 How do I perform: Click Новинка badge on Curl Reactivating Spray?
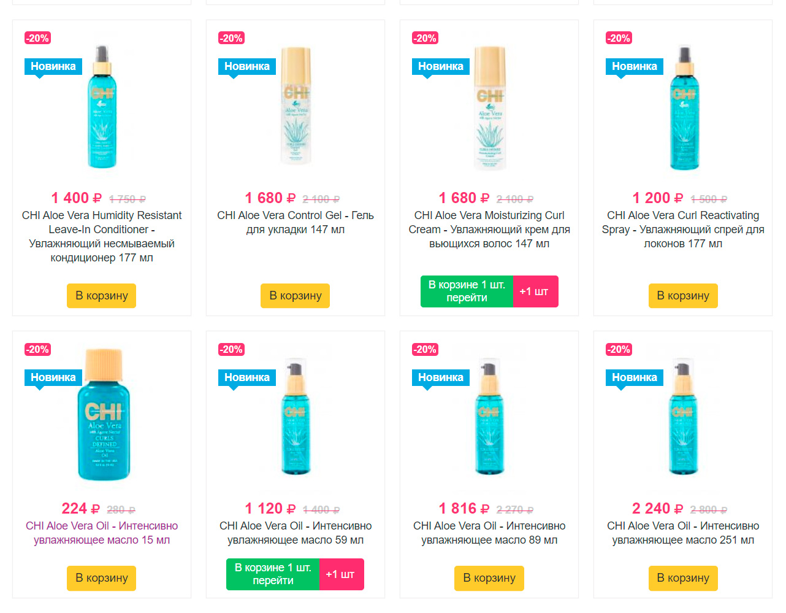coord(634,66)
